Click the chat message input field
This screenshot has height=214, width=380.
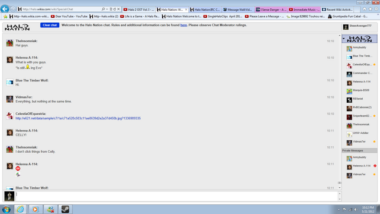[177, 196]
